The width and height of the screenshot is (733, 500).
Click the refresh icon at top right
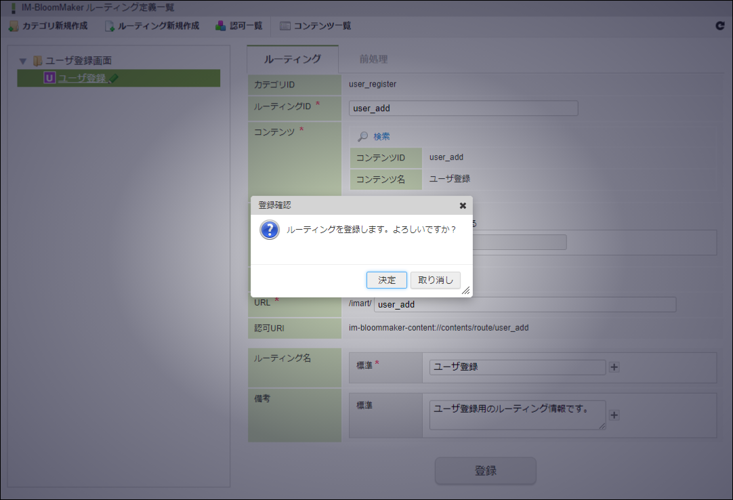click(720, 26)
